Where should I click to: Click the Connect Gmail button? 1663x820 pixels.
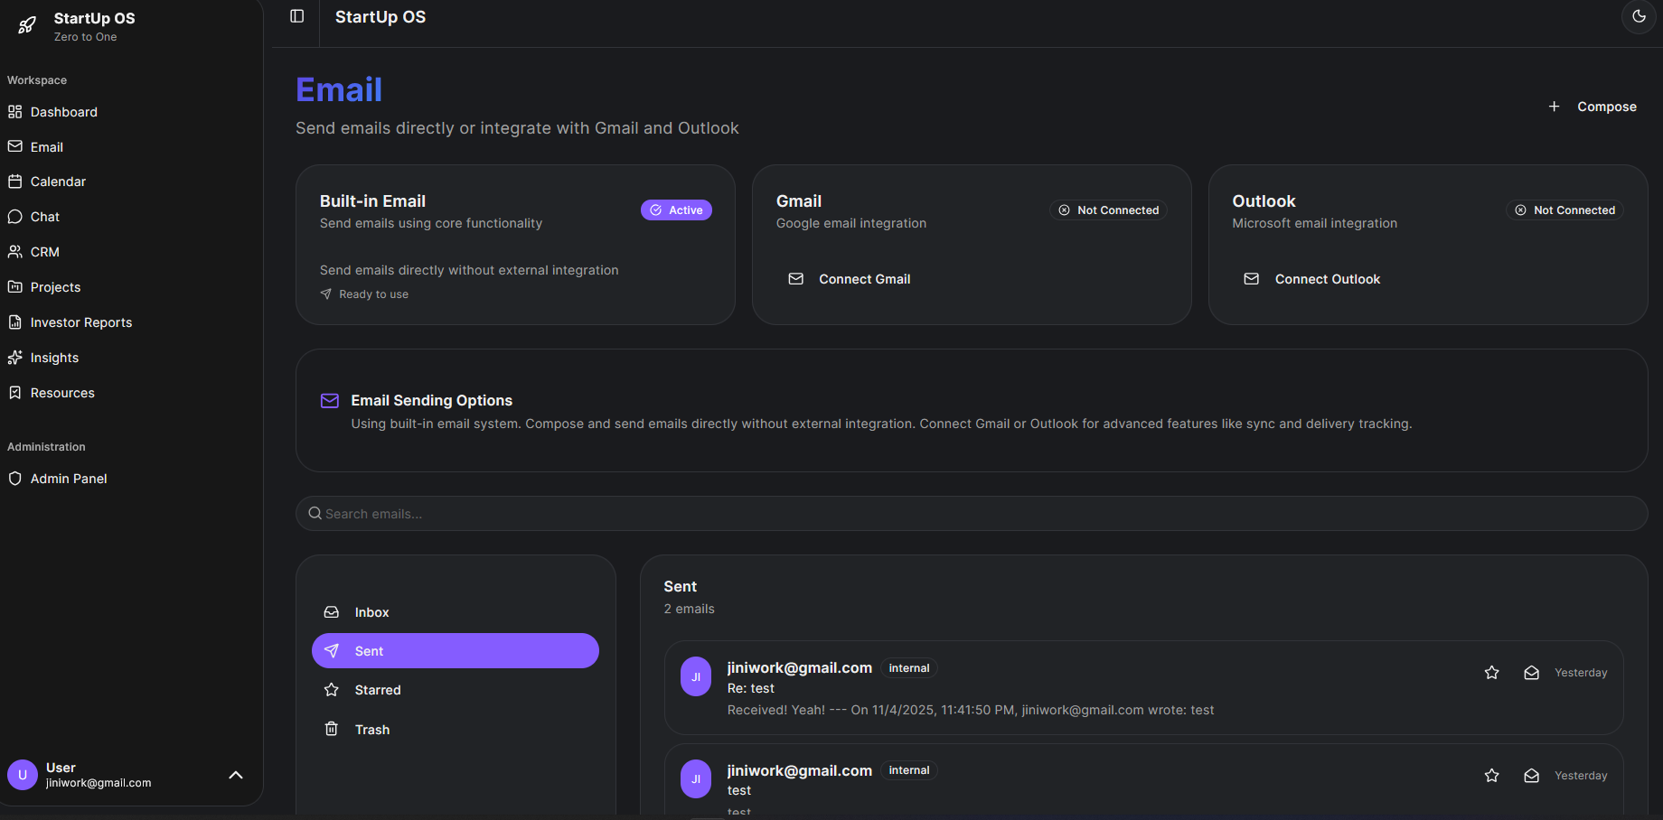coord(850,278)
